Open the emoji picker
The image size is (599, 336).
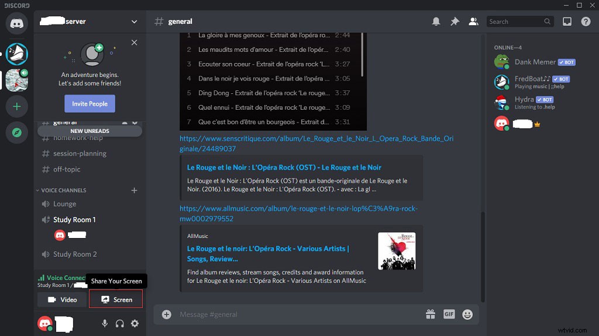[467, 314]
